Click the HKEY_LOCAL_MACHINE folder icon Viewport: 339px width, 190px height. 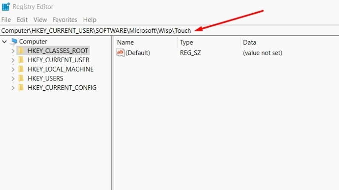tap(21, 69)
